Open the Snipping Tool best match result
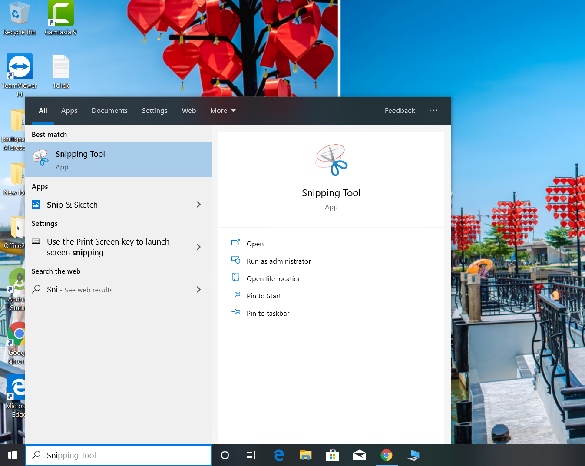 click(x=119, y=160)
